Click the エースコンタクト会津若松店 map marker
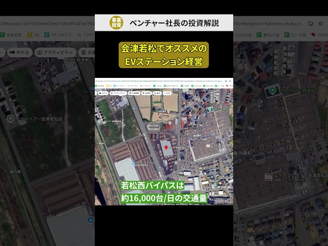328x246 pixels. click(268, 177)
